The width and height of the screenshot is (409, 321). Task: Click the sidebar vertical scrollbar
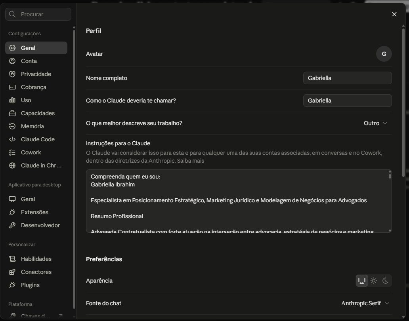click(74, 169)
